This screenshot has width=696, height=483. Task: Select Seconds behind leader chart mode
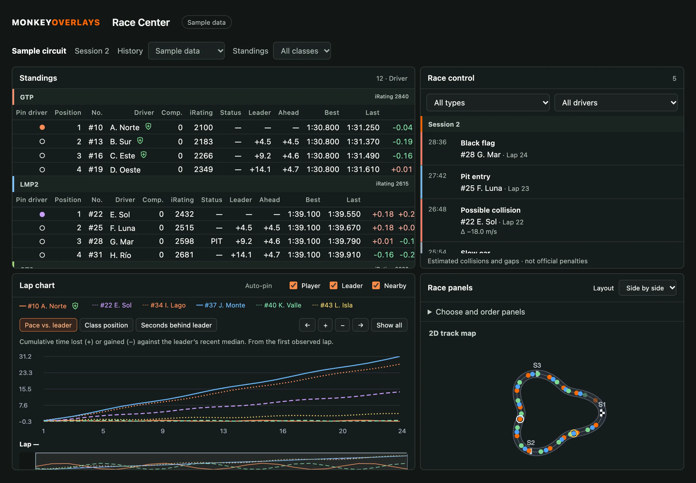(176, 325)
